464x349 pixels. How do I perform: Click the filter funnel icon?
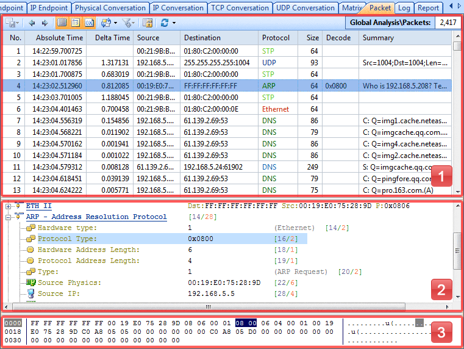tap(127, 23)
